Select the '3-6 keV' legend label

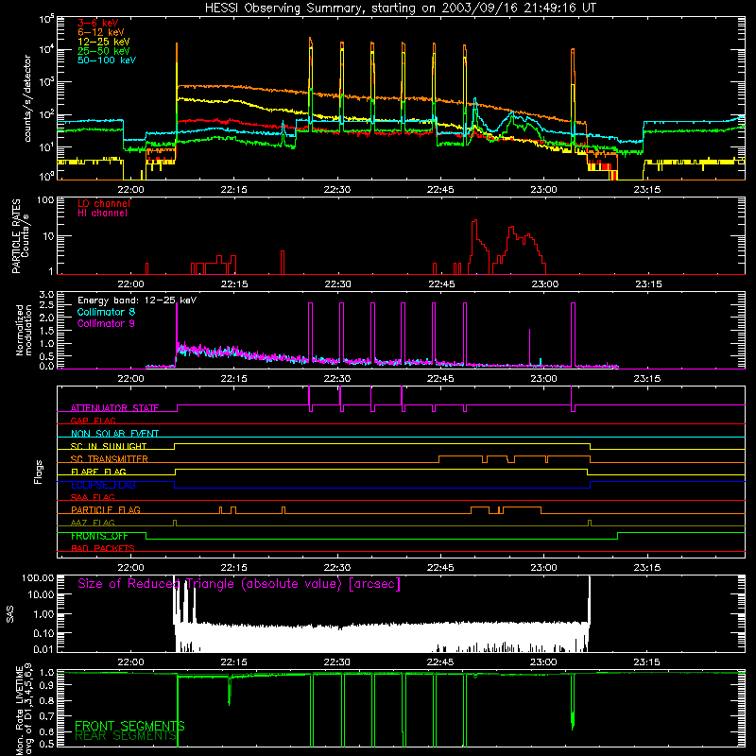[x=98, y=23]
